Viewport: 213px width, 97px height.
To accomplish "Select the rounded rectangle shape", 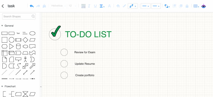I will click(11, 33).
